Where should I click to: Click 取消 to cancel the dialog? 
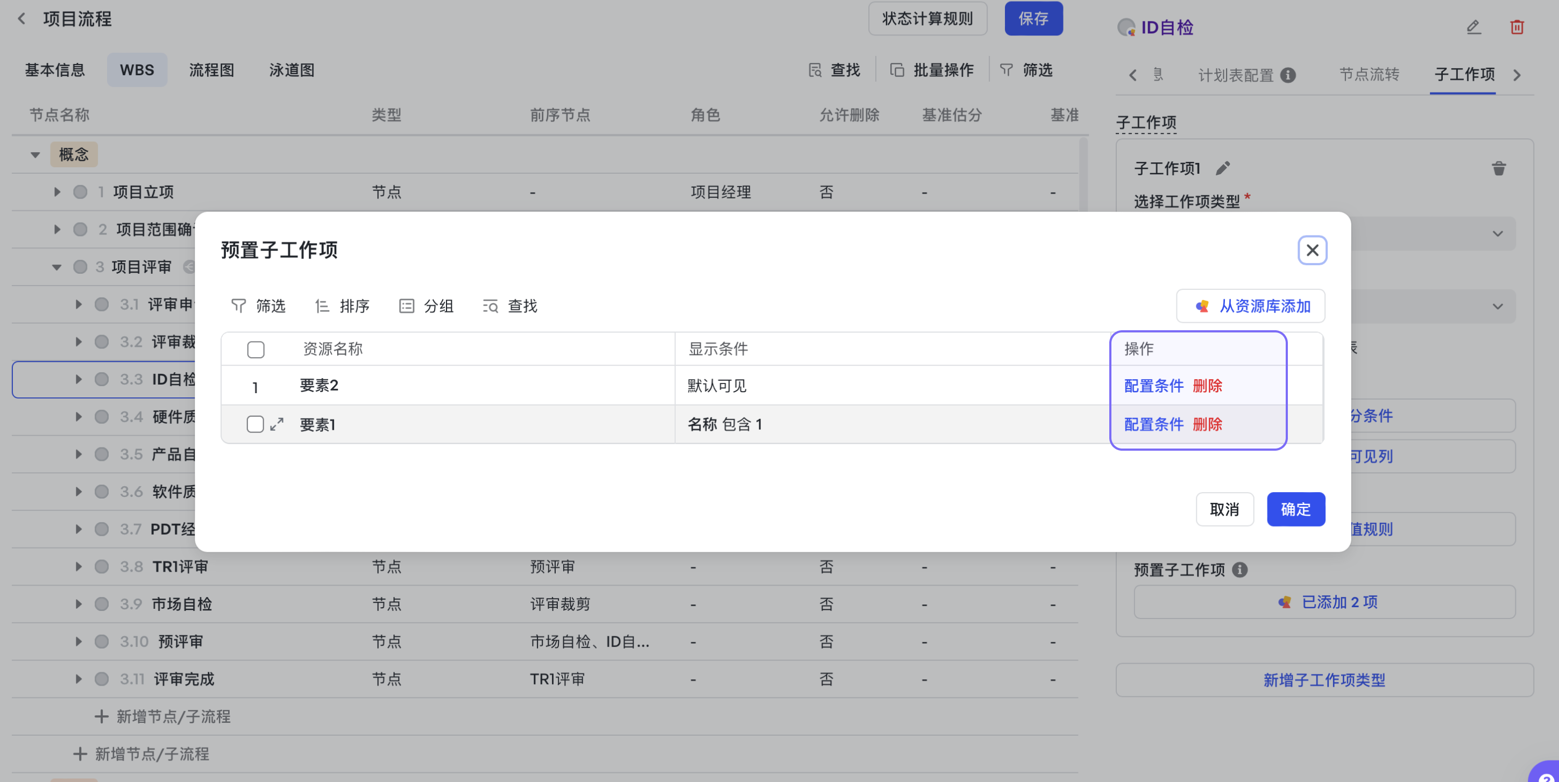point(1224,510)
